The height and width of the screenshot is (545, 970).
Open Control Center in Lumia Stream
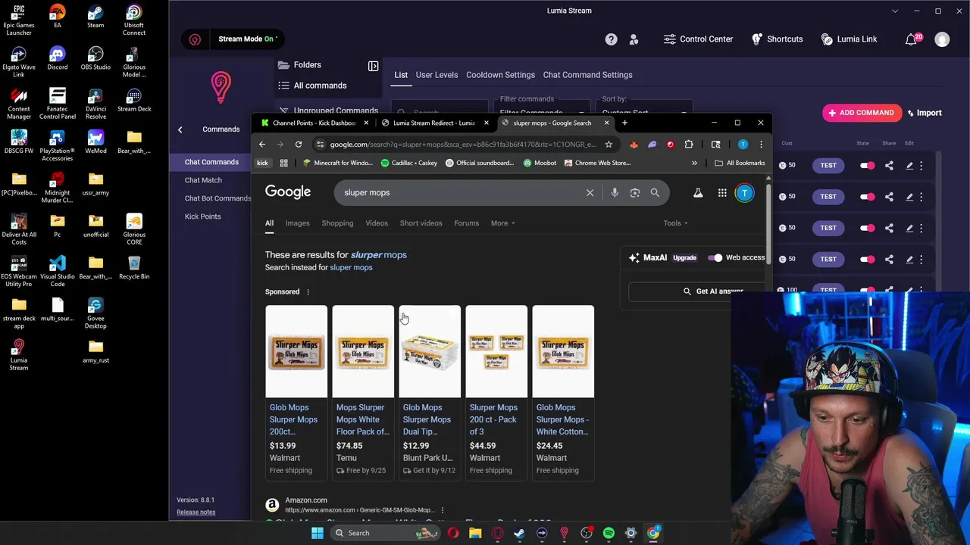[x=698, y=39]
